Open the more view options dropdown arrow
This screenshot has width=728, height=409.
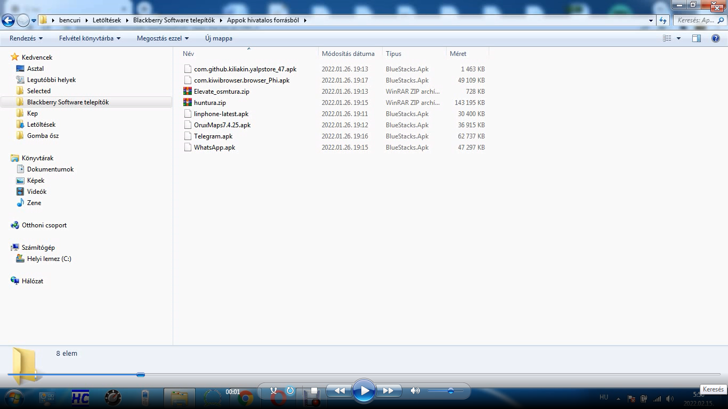point(678,38)
